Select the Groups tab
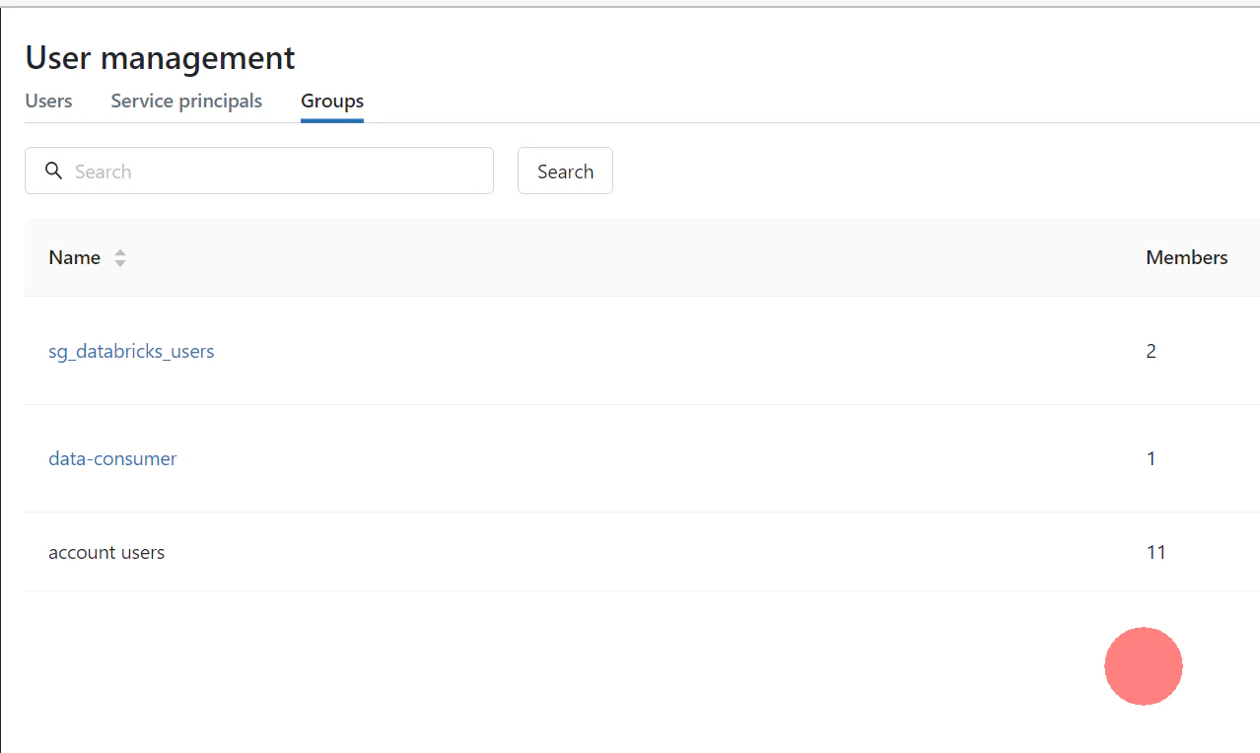The width and height of the screenshot is (1260, 753). pos(332,101)
